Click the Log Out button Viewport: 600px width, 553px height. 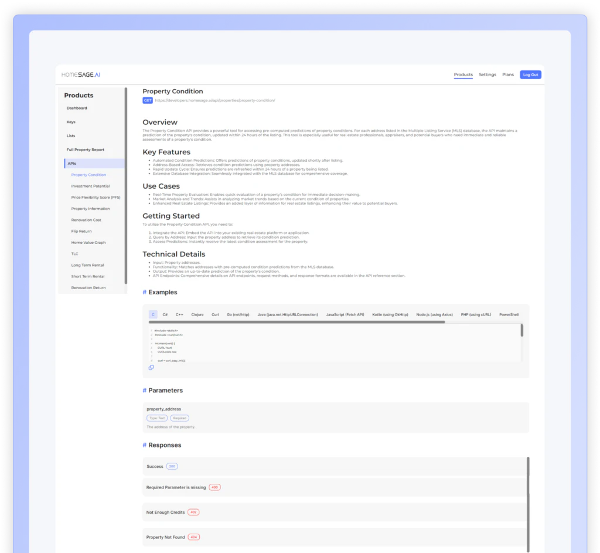[530, 74]
